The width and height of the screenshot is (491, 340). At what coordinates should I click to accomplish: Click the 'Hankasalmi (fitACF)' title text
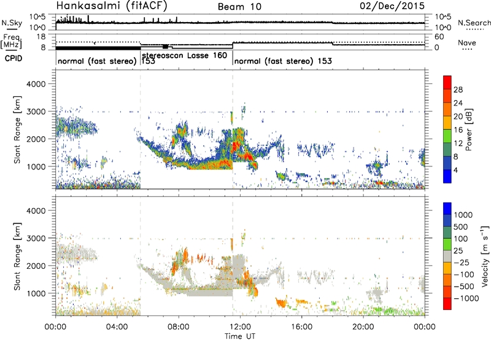(112, 6)
